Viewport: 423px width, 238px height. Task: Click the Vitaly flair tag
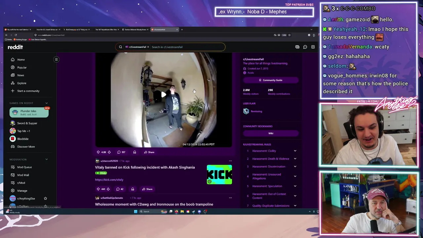(101, 173)
